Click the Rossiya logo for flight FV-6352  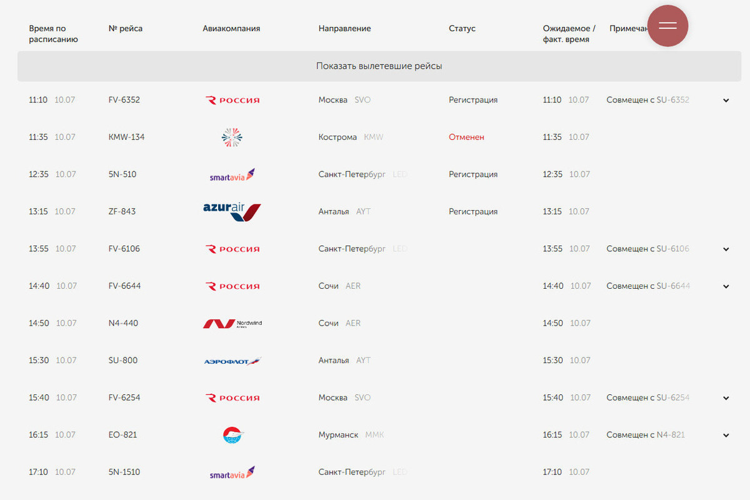(x=232, y=100)
